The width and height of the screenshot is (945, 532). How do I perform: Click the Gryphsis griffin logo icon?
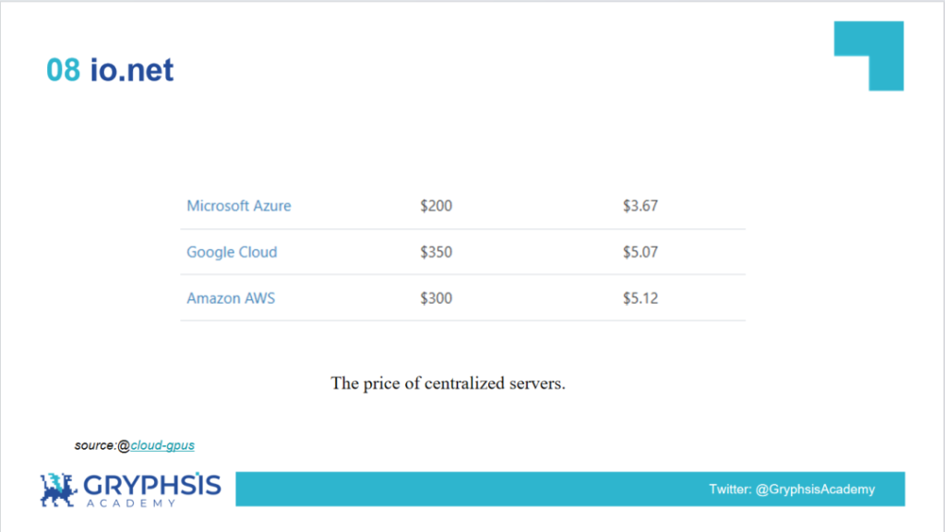point(59,488)
